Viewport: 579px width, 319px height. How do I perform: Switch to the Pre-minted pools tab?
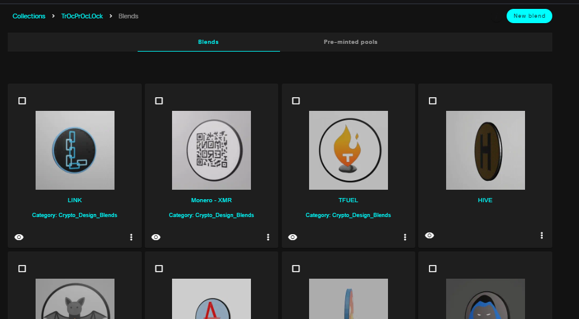[351, 42]
